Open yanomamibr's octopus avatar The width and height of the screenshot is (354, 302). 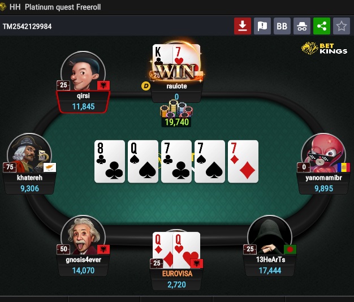(323, 153)
